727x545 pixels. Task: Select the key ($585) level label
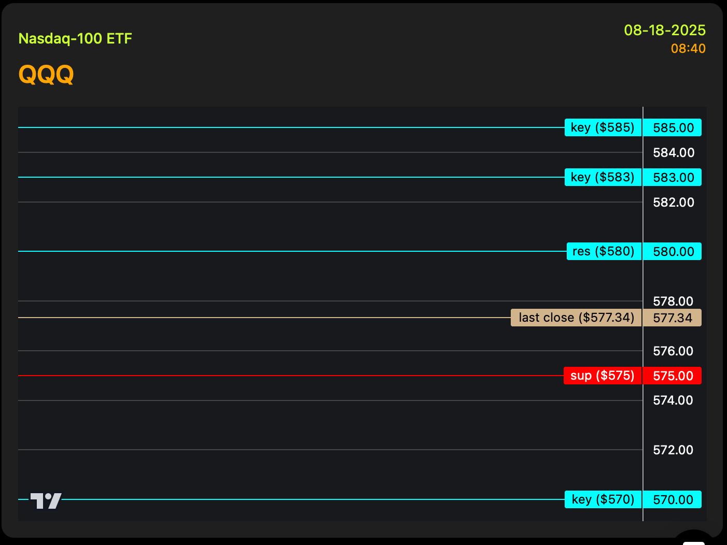603,127
